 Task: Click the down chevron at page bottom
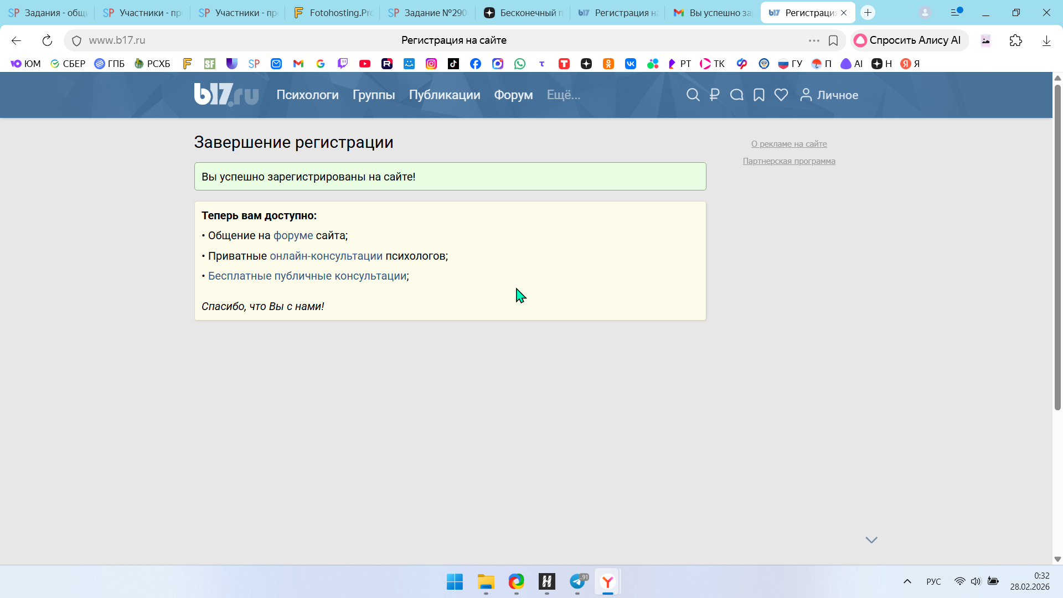(871, 540)
